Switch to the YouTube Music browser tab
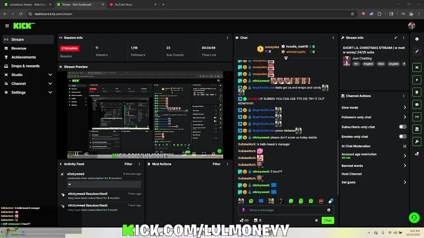 click(132, 5)
